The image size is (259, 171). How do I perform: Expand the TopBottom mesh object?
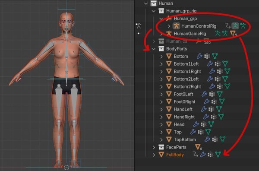point(161,139)
